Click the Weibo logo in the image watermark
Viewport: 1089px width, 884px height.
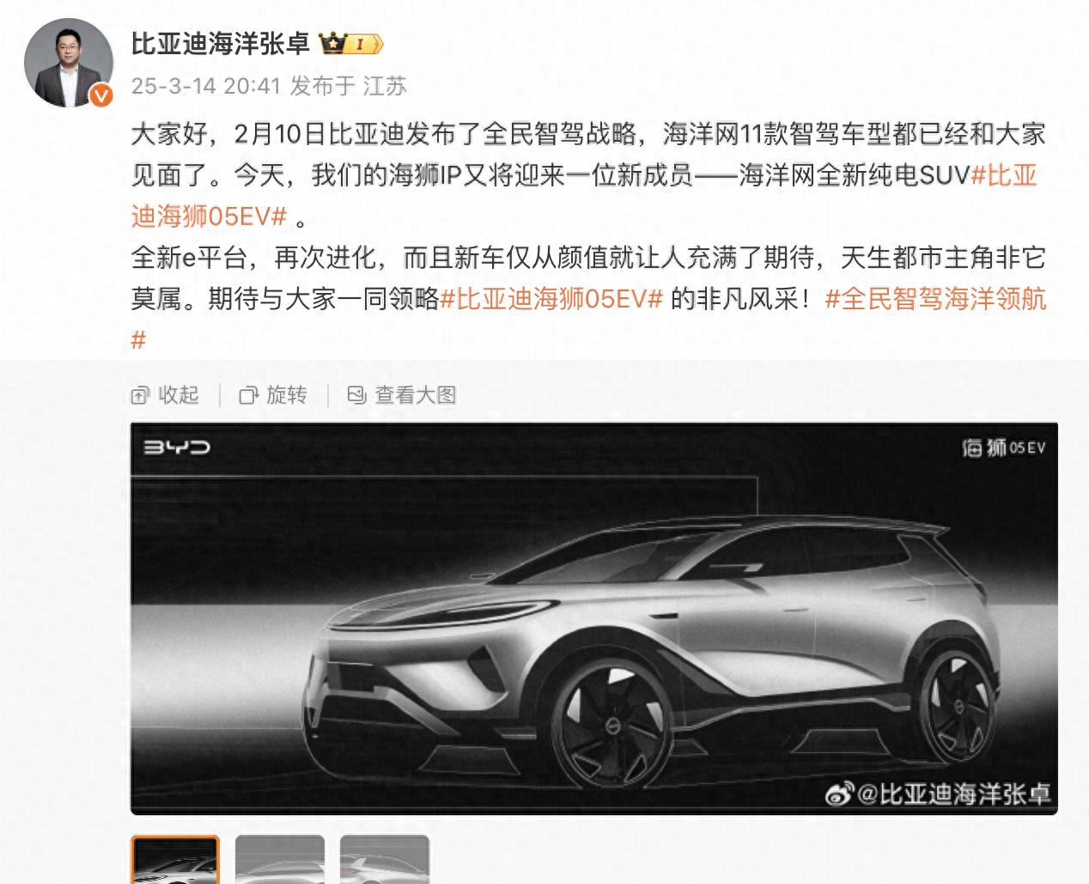tap(839, 793)
